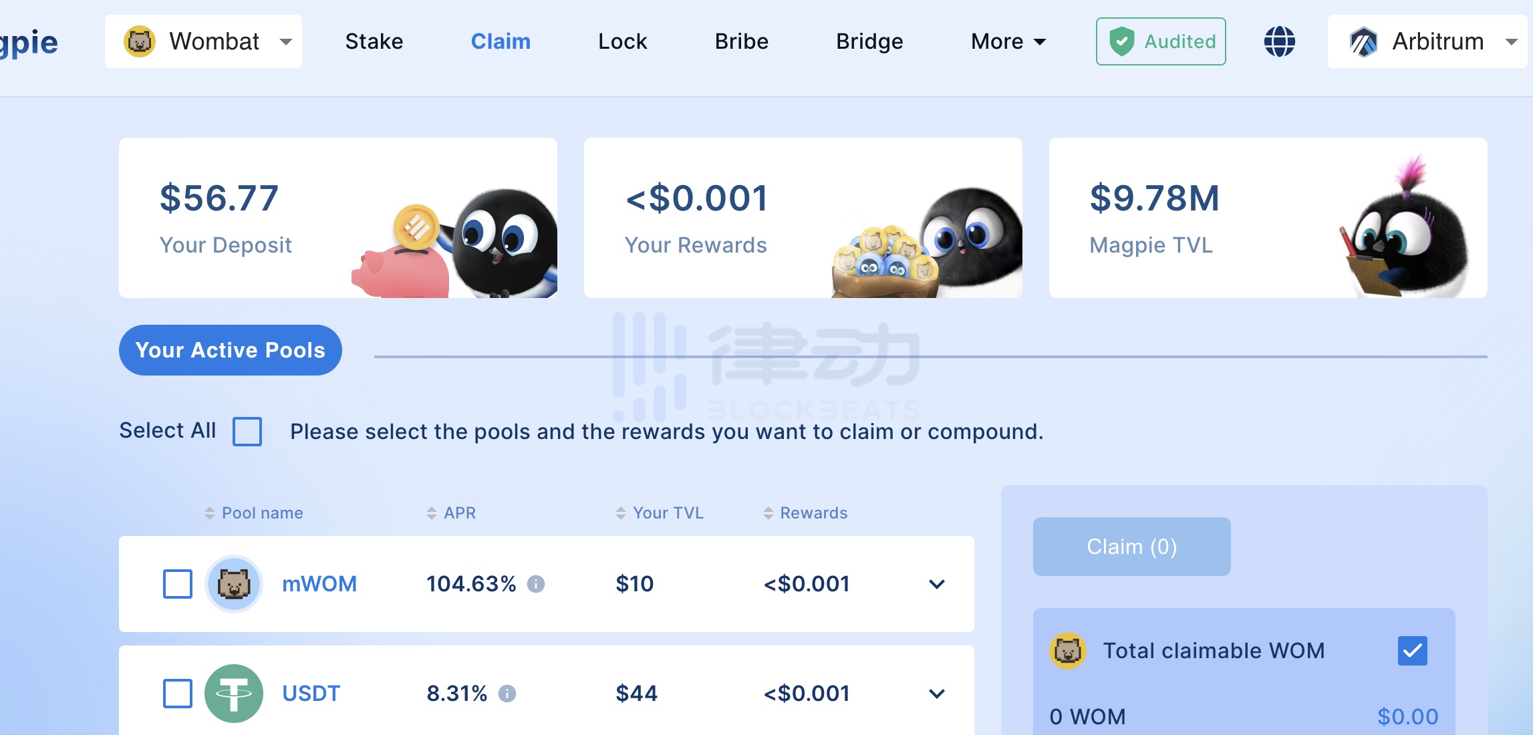This screenshot has width=1533, height=735.
Task: Expand the USDT pool row details
Action: [x=935, y=693]
